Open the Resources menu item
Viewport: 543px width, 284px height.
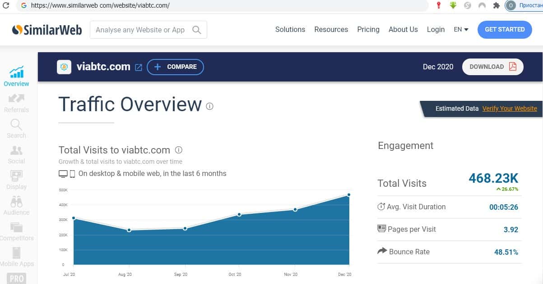[331, 29]
